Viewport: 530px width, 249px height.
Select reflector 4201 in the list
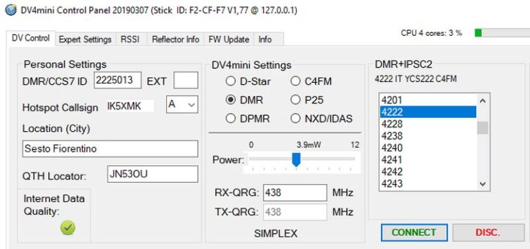[428, 100]
